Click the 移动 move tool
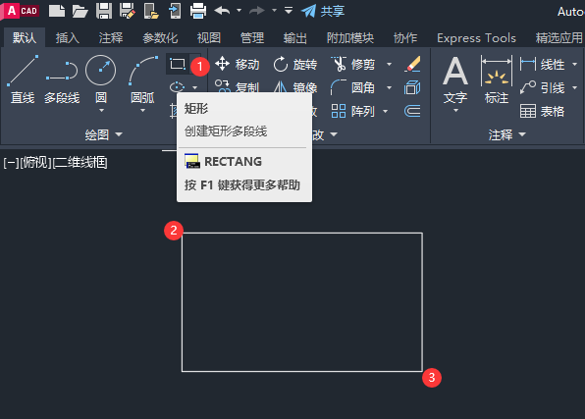 click(x=237, y=64)
